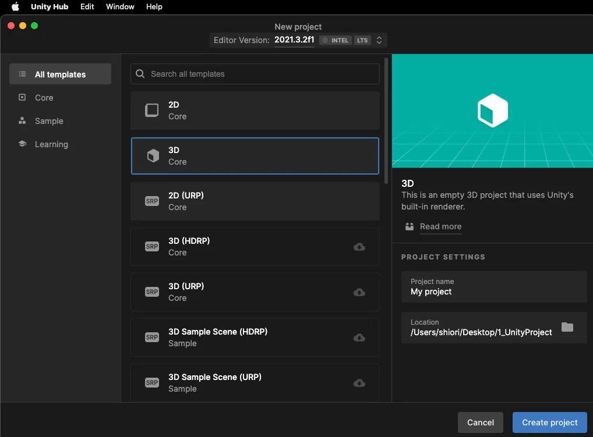
Task: Open the Edit menu
Action: (87, 7)
